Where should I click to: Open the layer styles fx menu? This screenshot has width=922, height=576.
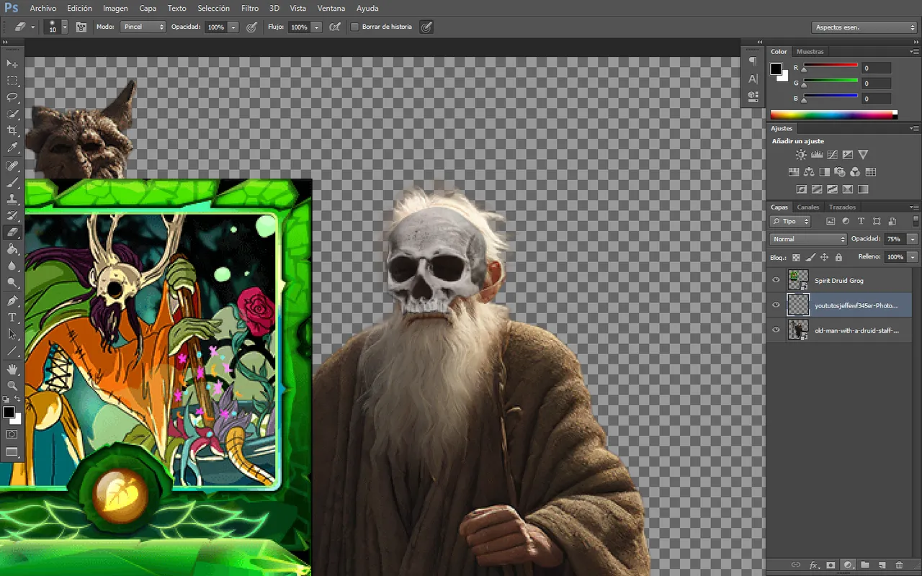pyautogui.click(x=814, y=565)
